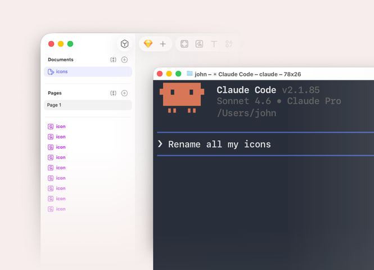This screenshot has height=270, width=374.
Task: Select the Frame tool in Sketch toolbar
Action: (184, 44)
